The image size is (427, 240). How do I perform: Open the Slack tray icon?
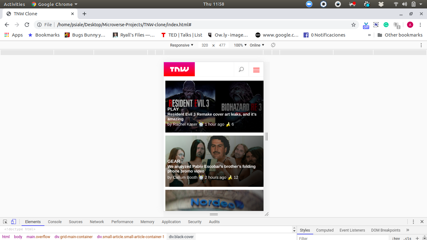[367, 4]
